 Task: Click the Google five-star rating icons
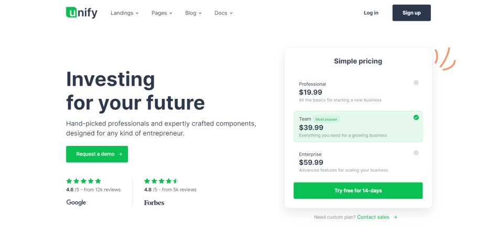click(x=83, y=181)
